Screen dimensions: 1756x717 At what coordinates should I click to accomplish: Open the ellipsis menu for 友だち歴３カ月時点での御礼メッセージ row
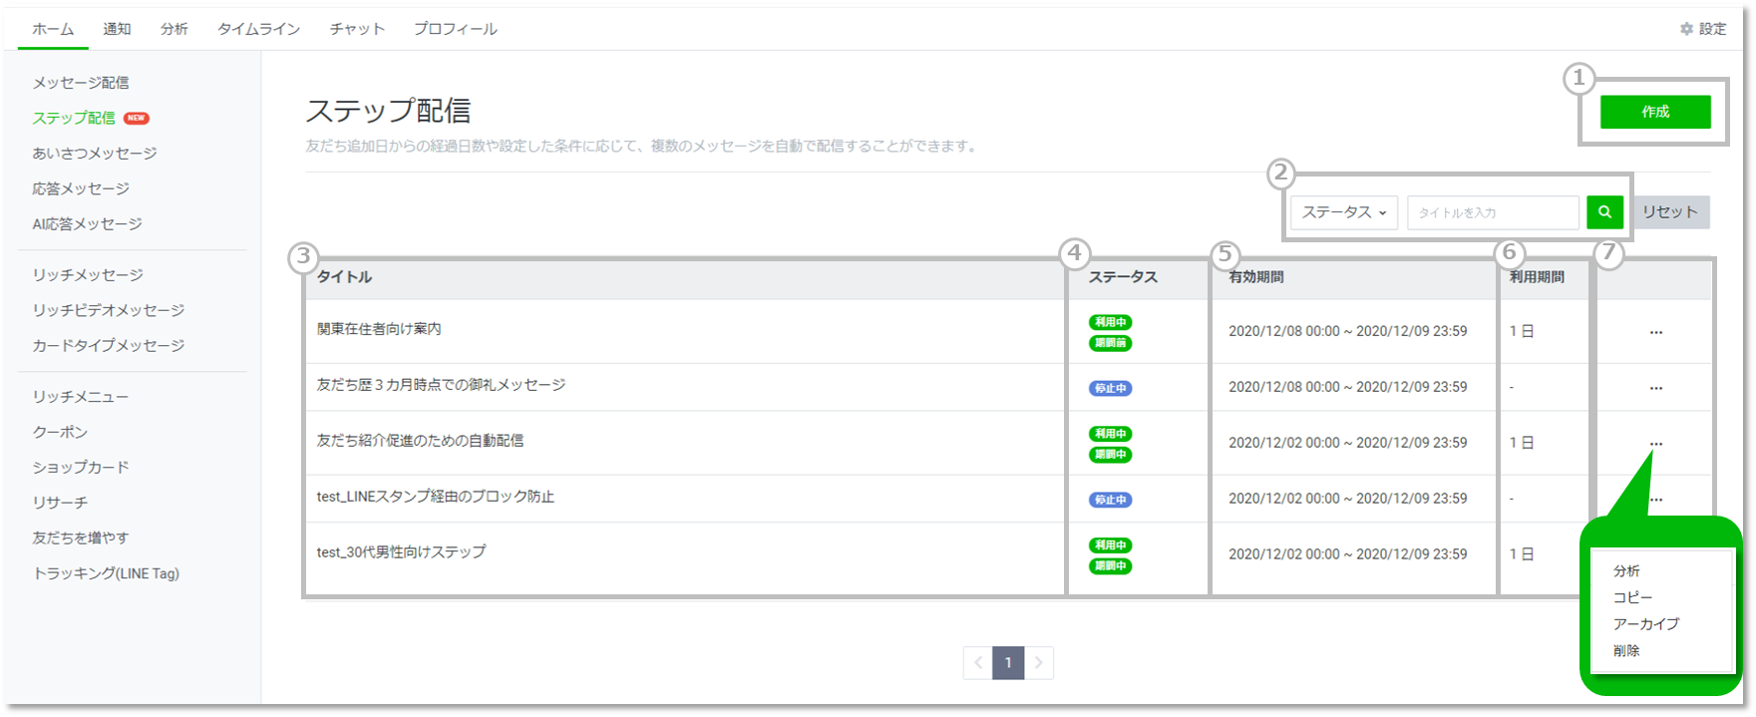(1655, 388)
